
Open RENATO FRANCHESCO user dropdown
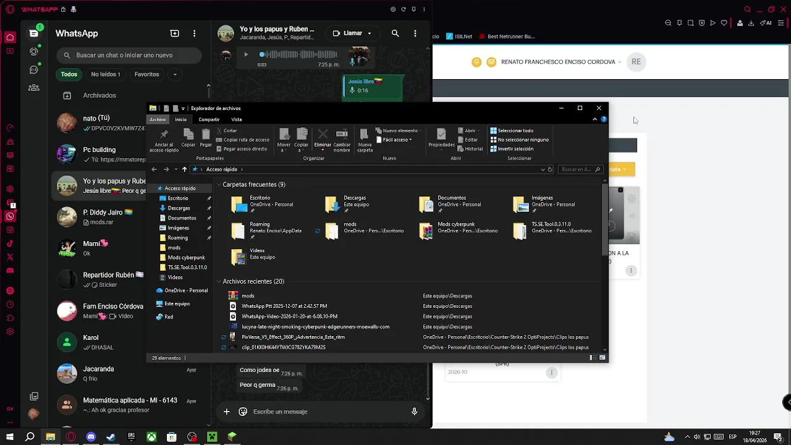(561, 62)
